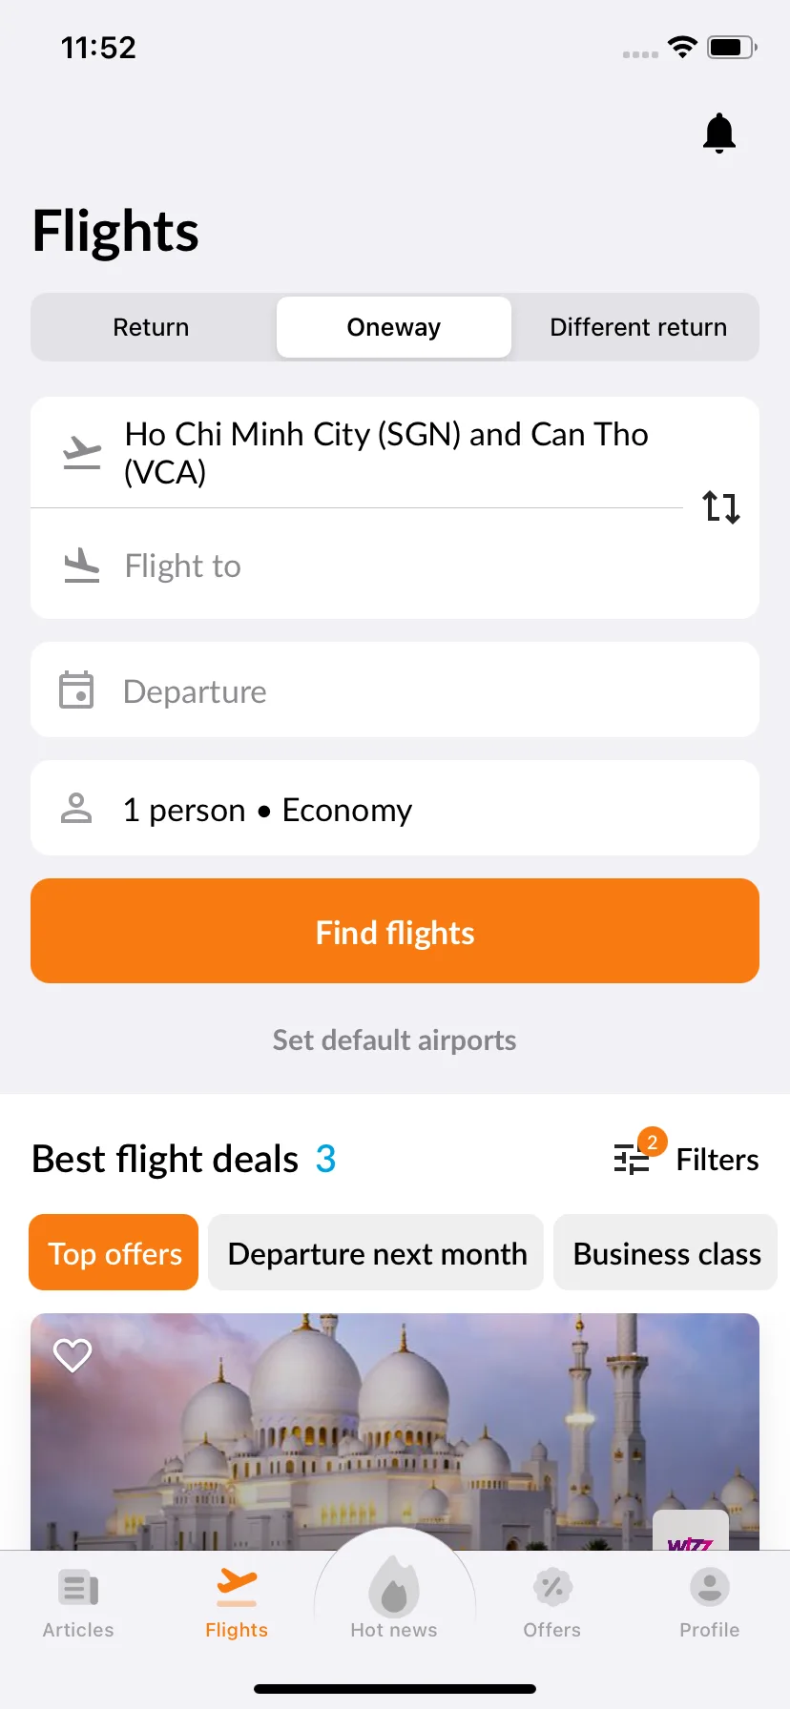The height and width of the screenshot is (1709, 790).
Task: Click the Find flights button
Action: pos(395,931)
